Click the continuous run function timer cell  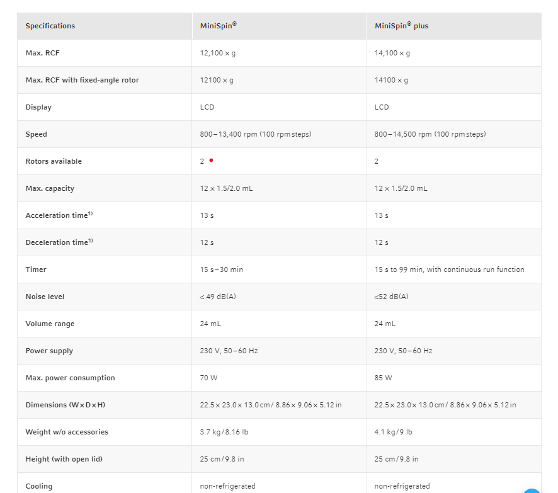coord(449,269)
